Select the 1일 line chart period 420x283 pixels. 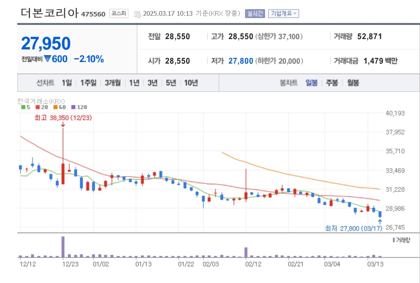(x=67, y=83)
